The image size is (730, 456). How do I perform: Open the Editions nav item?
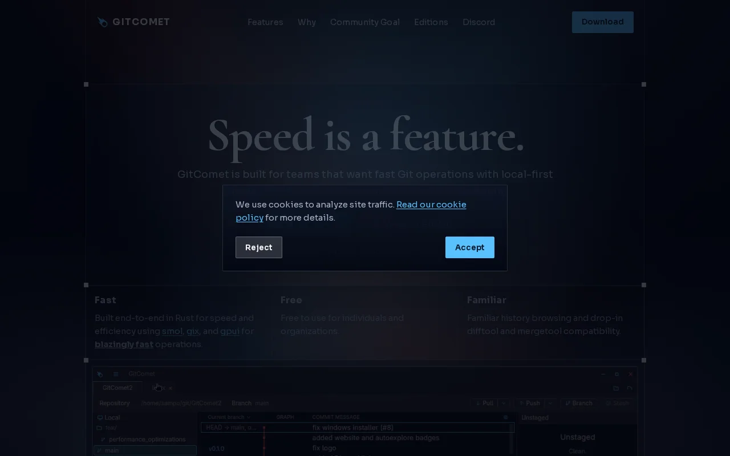point(431,22)
